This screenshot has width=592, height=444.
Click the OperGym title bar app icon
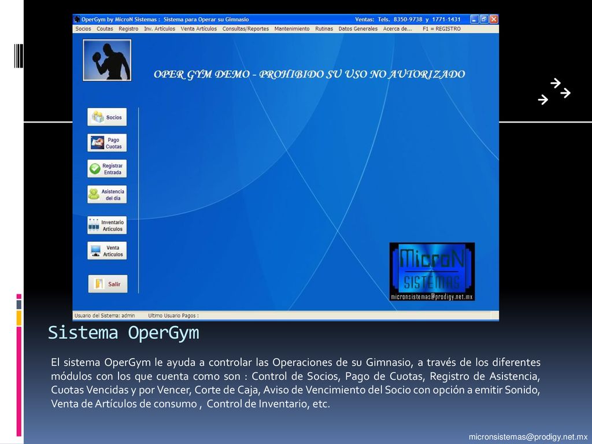77,19
